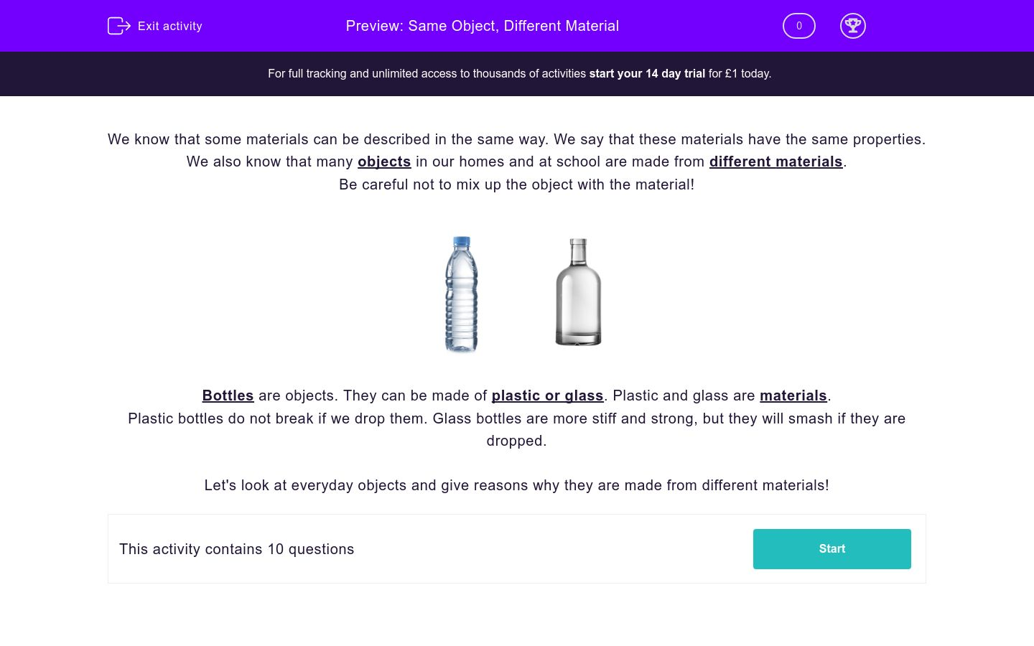Click 'This activity contains 10 questions' text
The image size is (1034, 646).
236,549
